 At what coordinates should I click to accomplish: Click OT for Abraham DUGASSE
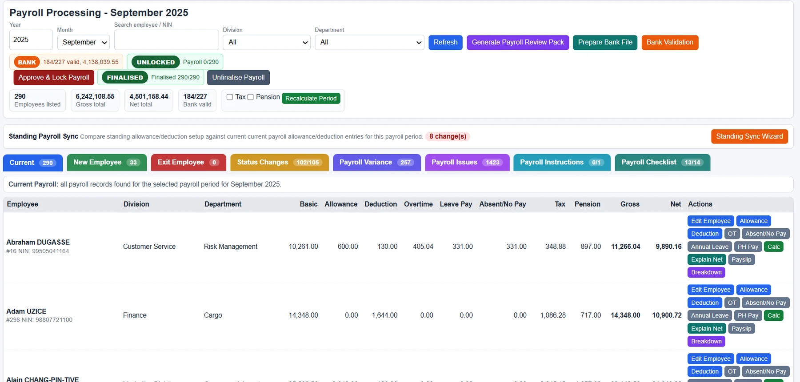click(732, 234)
